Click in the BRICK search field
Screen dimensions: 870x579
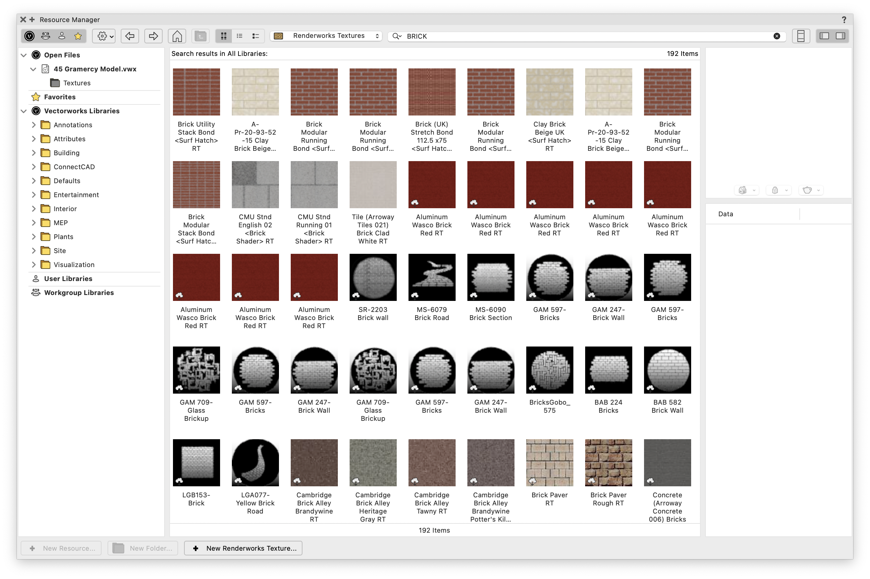tap(554, 36)
